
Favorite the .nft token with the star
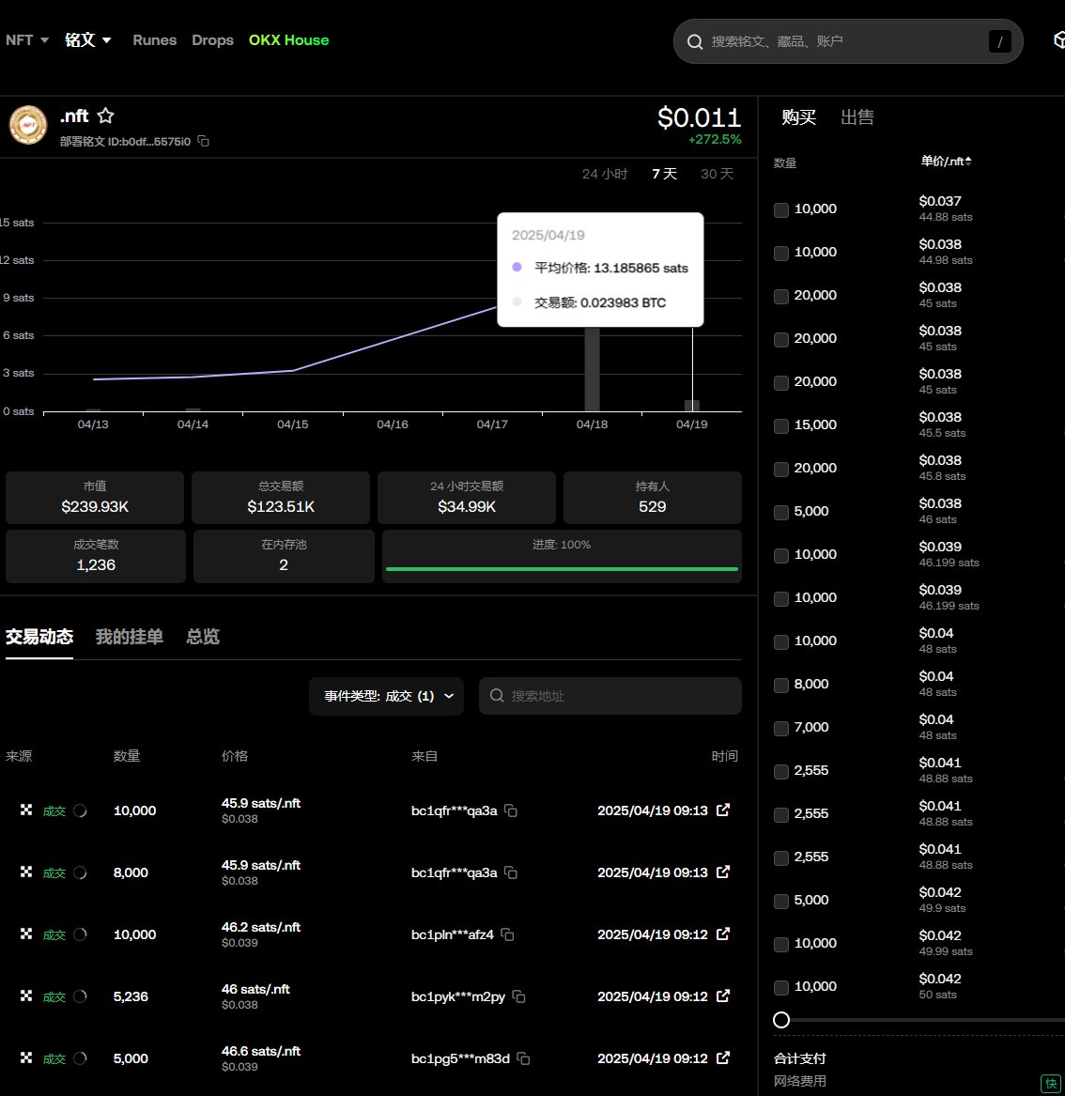[105, 116]
